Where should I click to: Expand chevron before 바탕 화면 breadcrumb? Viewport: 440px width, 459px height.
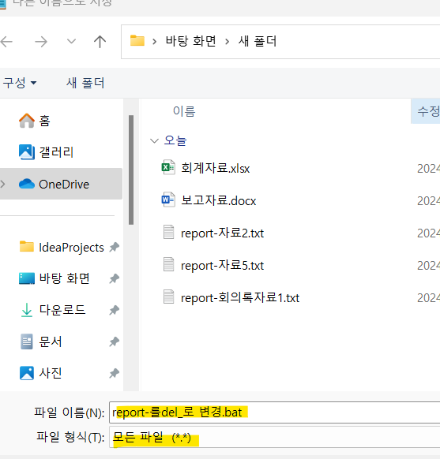click(155, 42)
